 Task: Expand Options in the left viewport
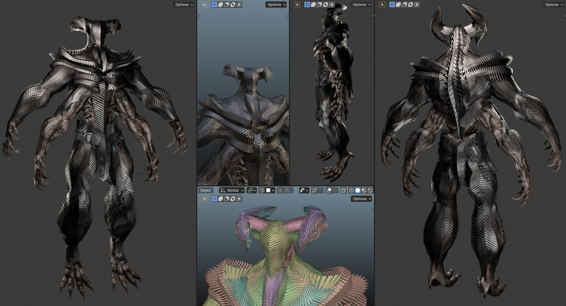[x=183, y=5]
